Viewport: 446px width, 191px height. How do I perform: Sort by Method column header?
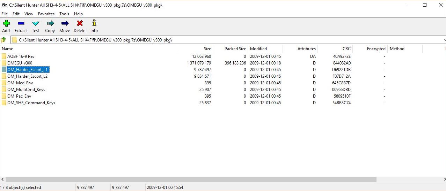[405, 49]
